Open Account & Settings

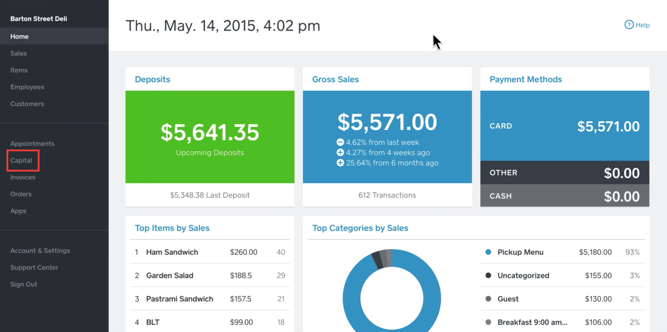point(40,250)
